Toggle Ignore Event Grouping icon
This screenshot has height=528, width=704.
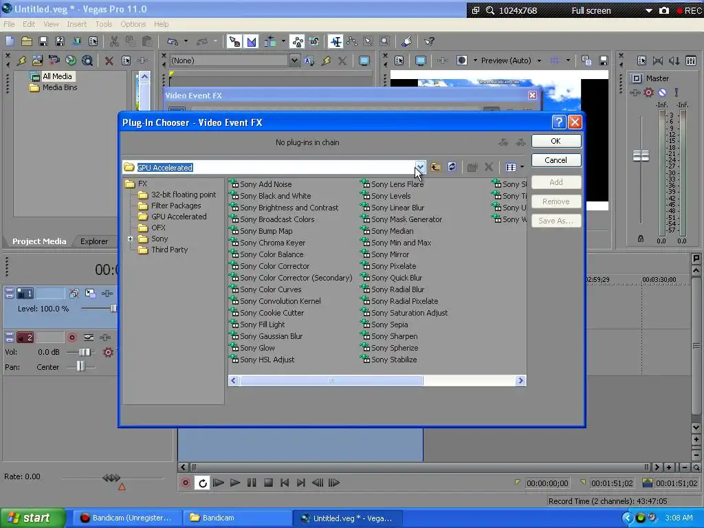[x=313, y=41]
